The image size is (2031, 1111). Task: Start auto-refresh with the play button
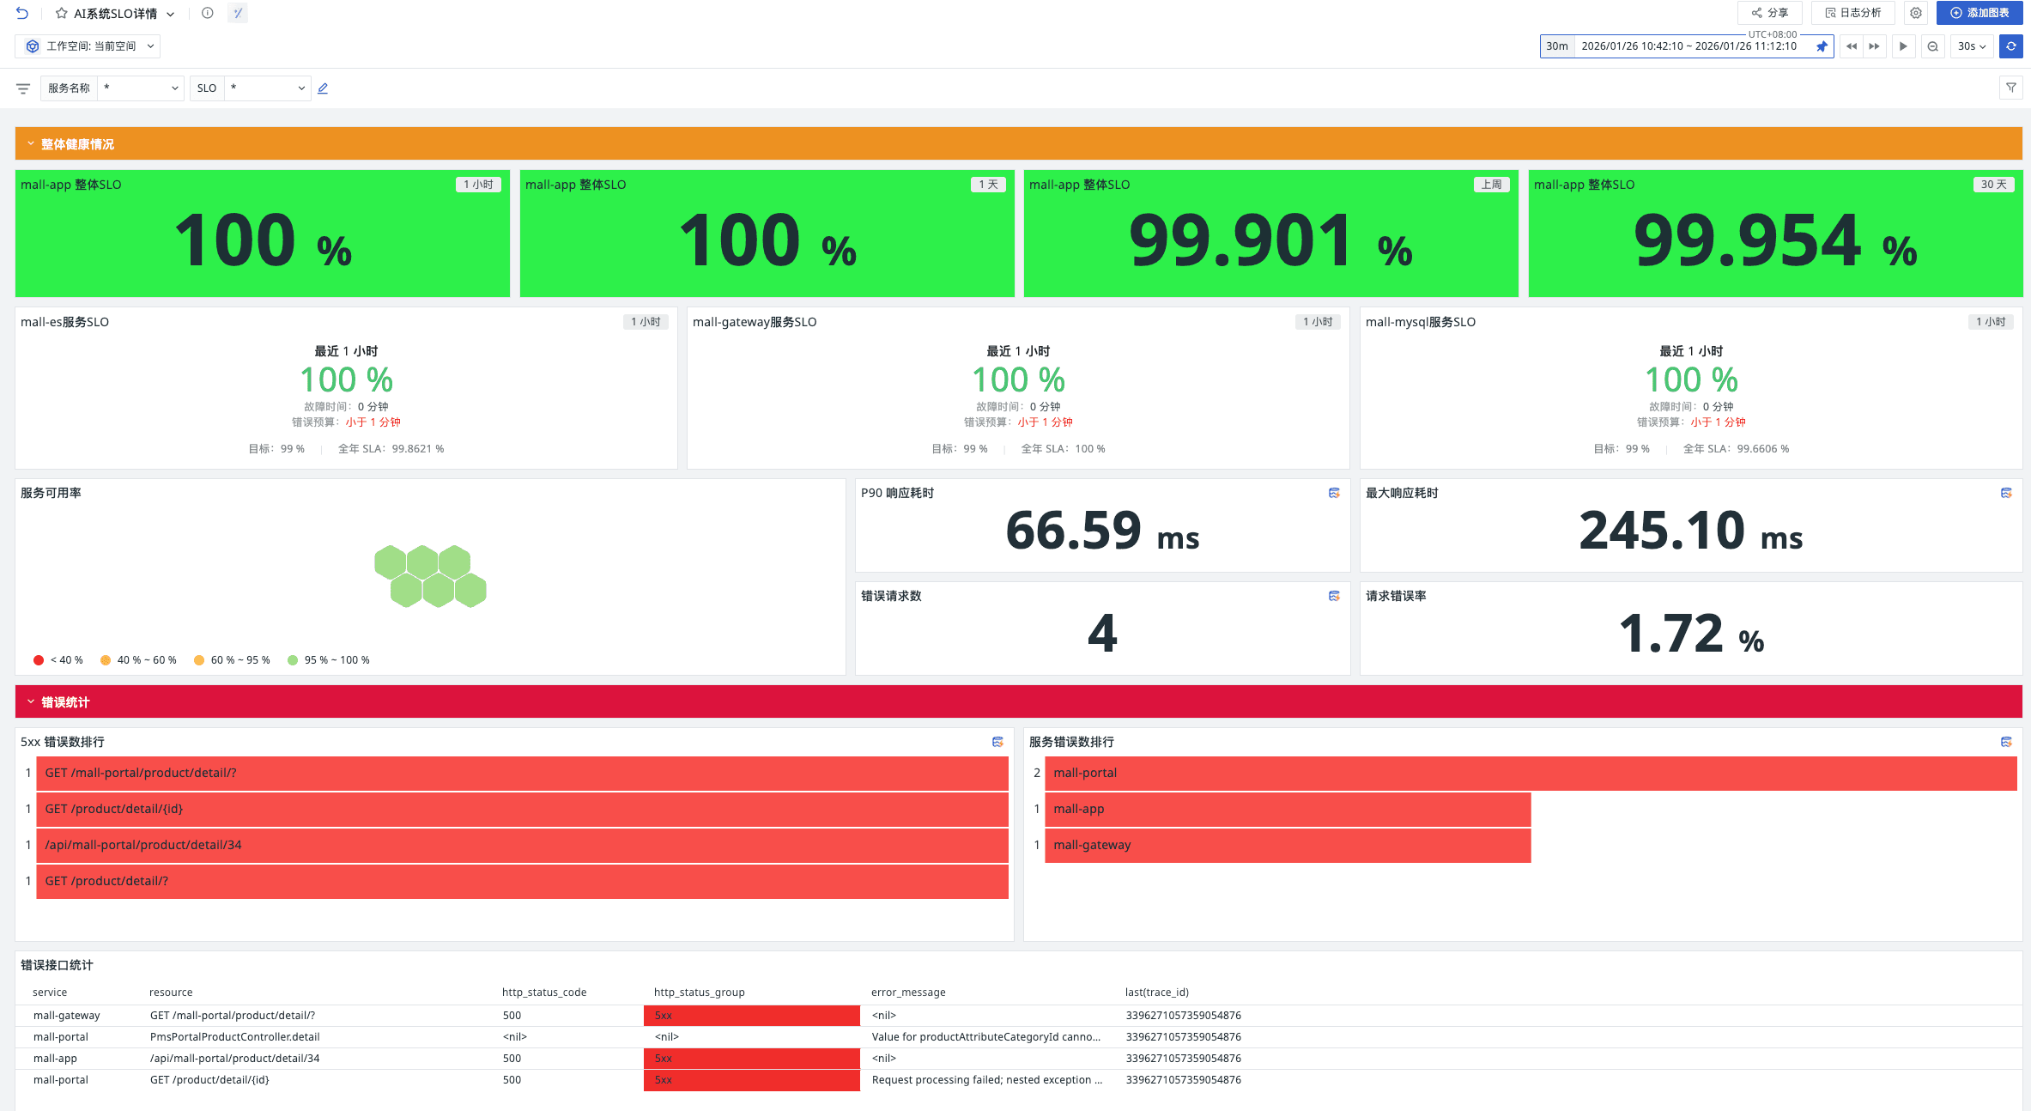coord(1903,46)
